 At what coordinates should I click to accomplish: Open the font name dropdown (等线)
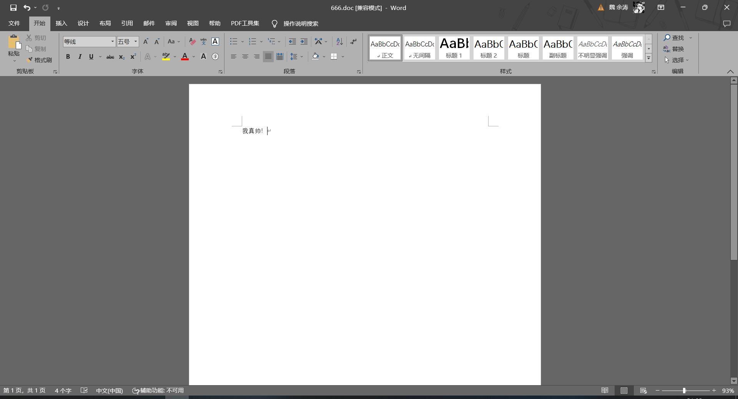coord(112,41)
